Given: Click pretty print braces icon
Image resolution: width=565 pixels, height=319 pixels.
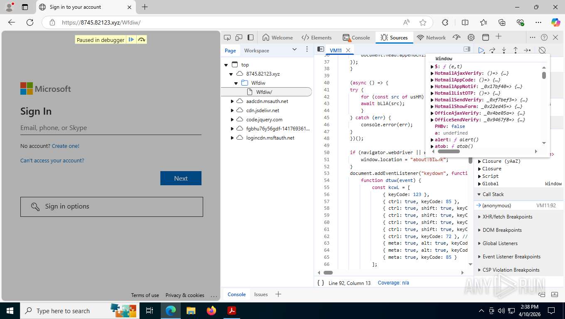Looking at the screenshot, I should point(321,282).
